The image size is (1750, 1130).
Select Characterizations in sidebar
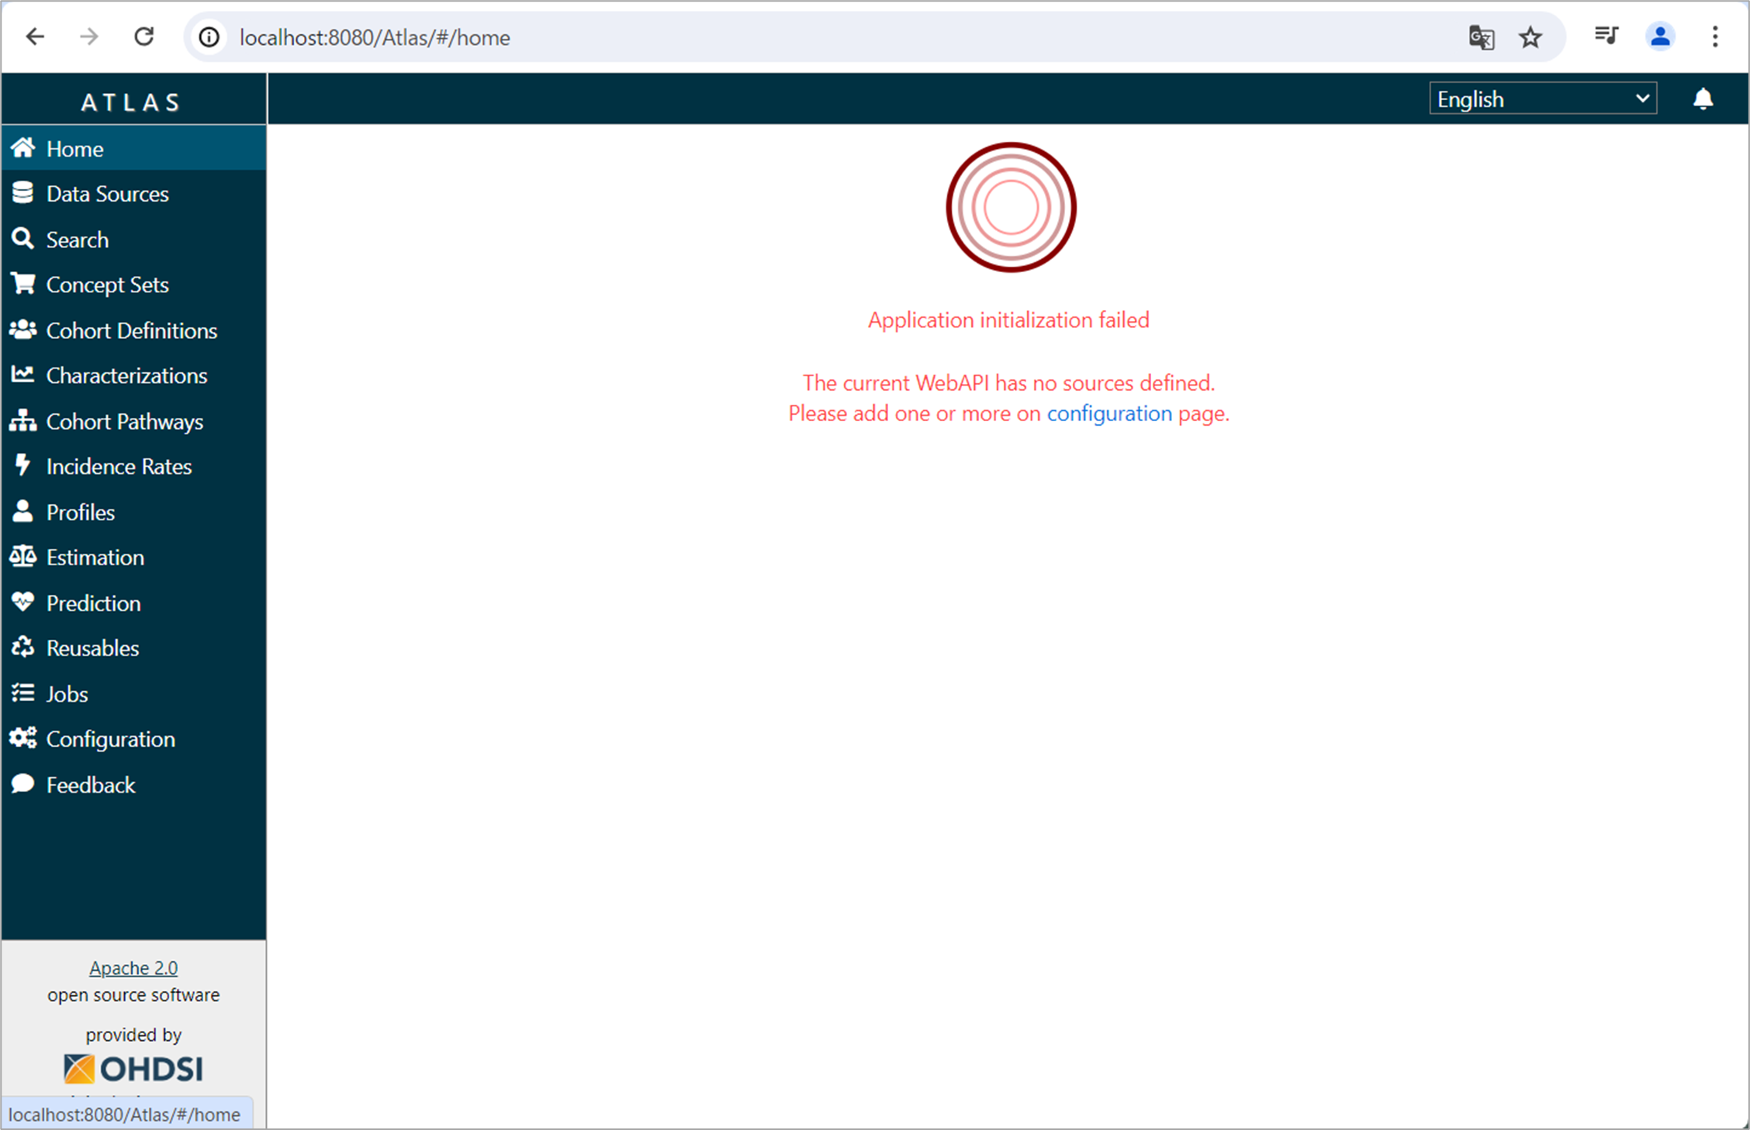pos(133,375)
